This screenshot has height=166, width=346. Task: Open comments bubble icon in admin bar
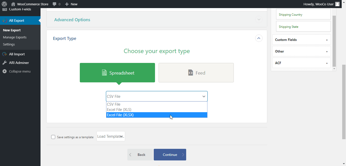point(54,4)
